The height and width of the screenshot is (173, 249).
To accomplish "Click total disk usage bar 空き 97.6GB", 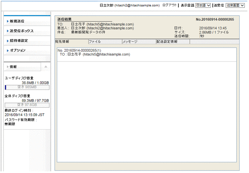I will [x=27, y=105].
